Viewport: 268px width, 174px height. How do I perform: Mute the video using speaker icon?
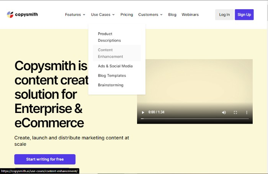(224, 112)
